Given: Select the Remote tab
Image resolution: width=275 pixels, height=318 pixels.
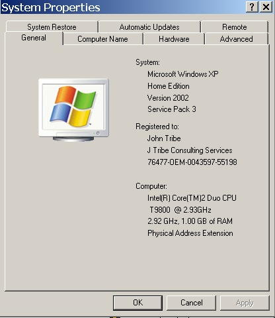Looking at the screenshot, I should click(235, 27).
